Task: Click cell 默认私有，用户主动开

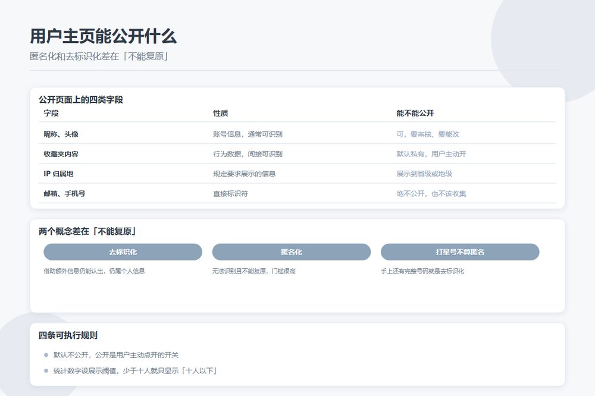Action: pos(431,154)
